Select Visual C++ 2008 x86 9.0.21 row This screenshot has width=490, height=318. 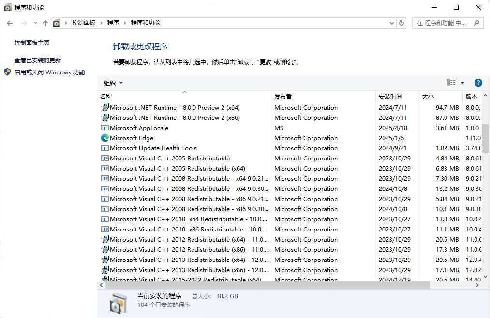[290, 199]
